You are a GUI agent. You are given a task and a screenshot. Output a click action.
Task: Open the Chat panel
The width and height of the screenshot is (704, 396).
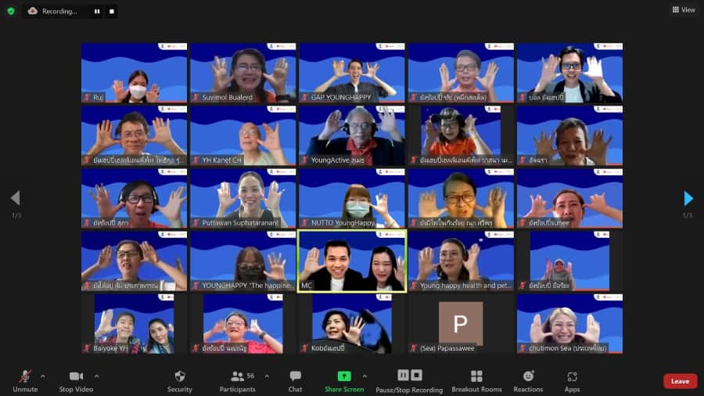[x=295, y=380]
